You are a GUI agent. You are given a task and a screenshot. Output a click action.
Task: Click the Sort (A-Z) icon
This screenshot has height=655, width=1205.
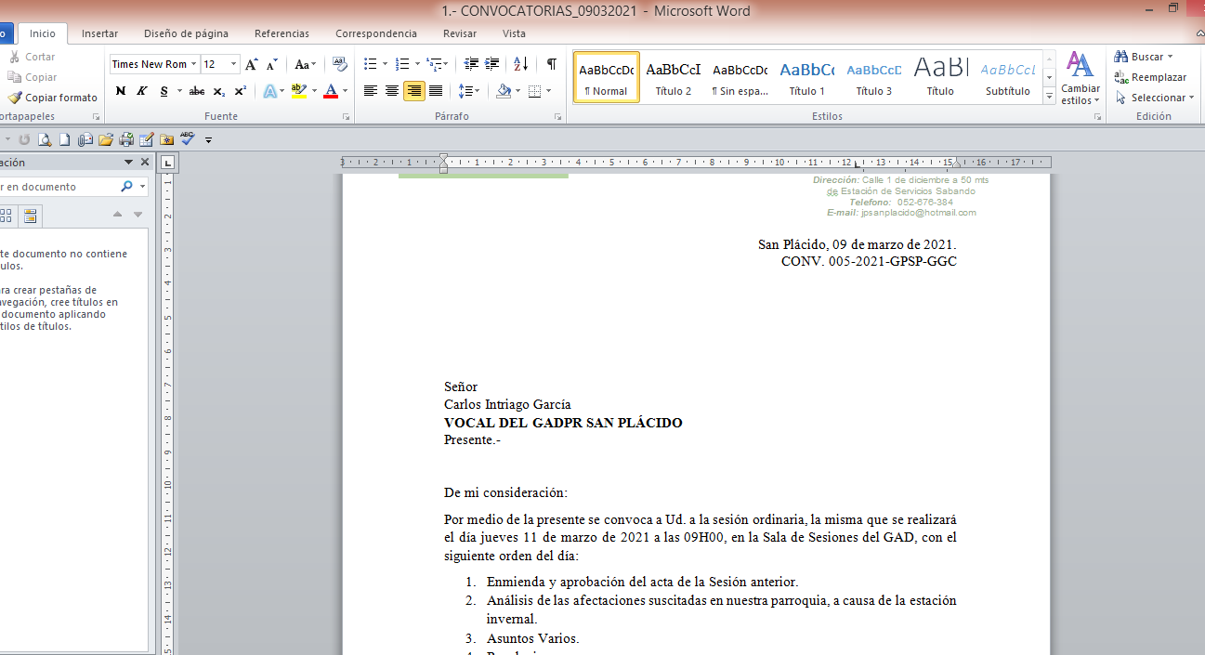coord(520,64)
